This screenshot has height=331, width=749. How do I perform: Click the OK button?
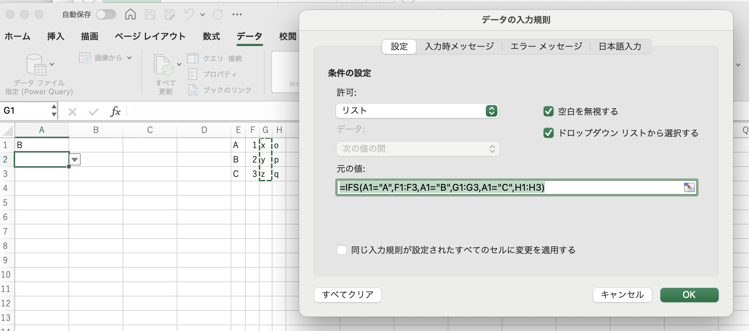689,295
